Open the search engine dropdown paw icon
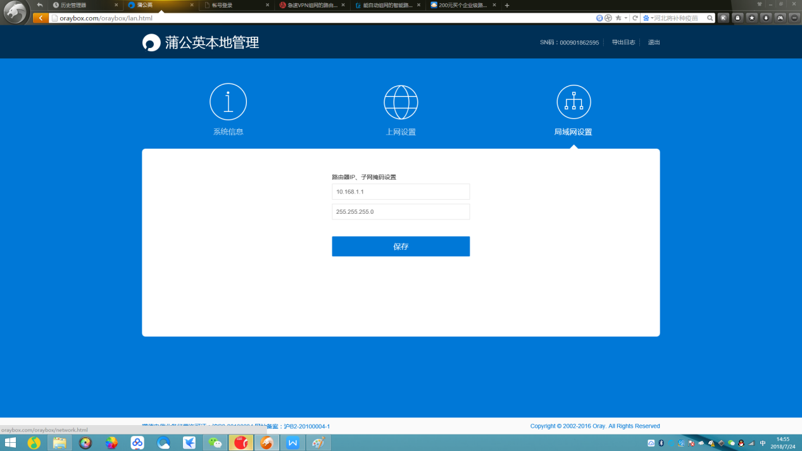The height and width of the screenshot is (451, 802). tap(646, 18)
